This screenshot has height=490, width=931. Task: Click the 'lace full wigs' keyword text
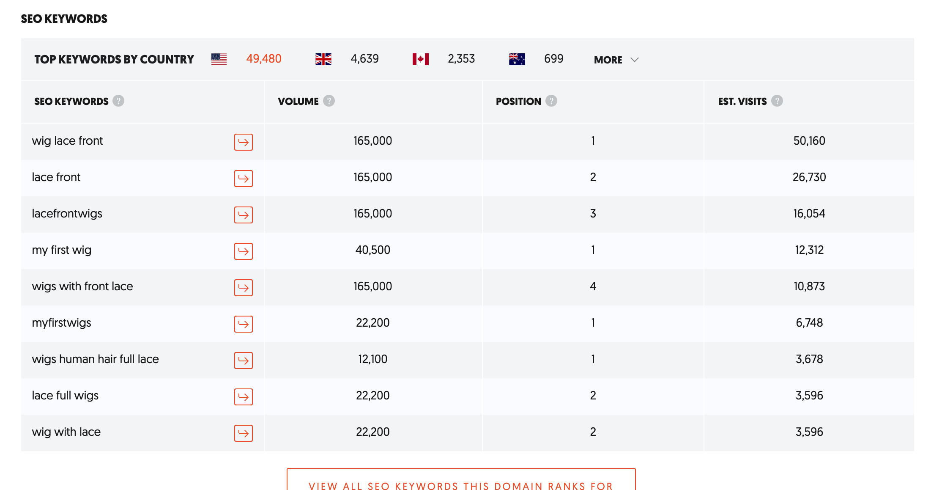tap(65, 396)
